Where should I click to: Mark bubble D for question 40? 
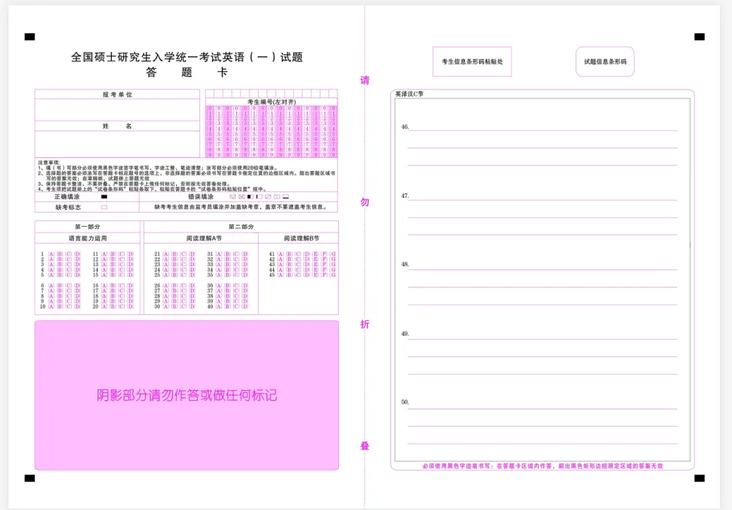pyautogui.click(x=245, y=307)
